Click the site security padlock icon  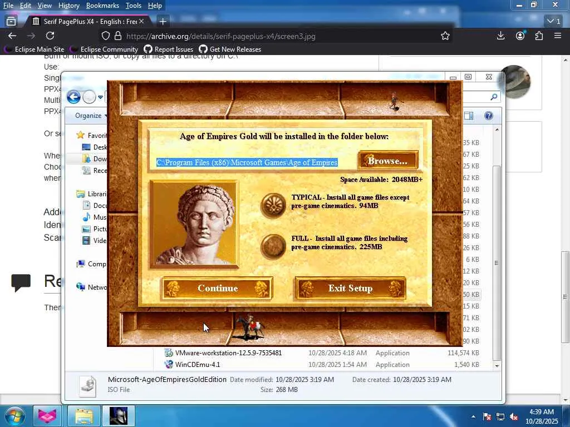point(118,36)
